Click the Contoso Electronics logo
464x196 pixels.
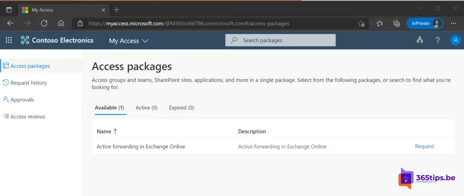[57, 40]
